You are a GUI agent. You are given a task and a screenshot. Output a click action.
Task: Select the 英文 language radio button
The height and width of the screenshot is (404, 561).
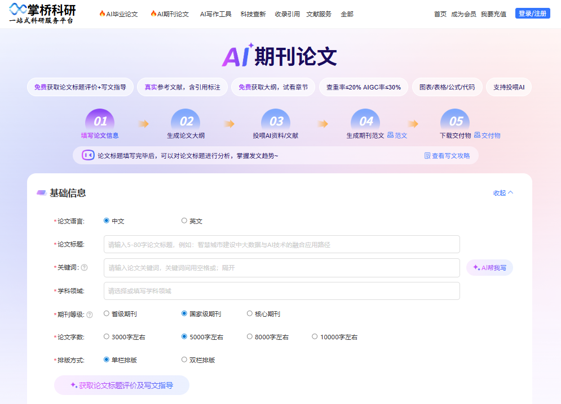click(x=184, y=220)
